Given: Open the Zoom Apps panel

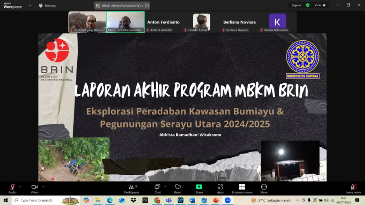Looking at the screenshot, I should pyautogui.click(x=220, y=188).
